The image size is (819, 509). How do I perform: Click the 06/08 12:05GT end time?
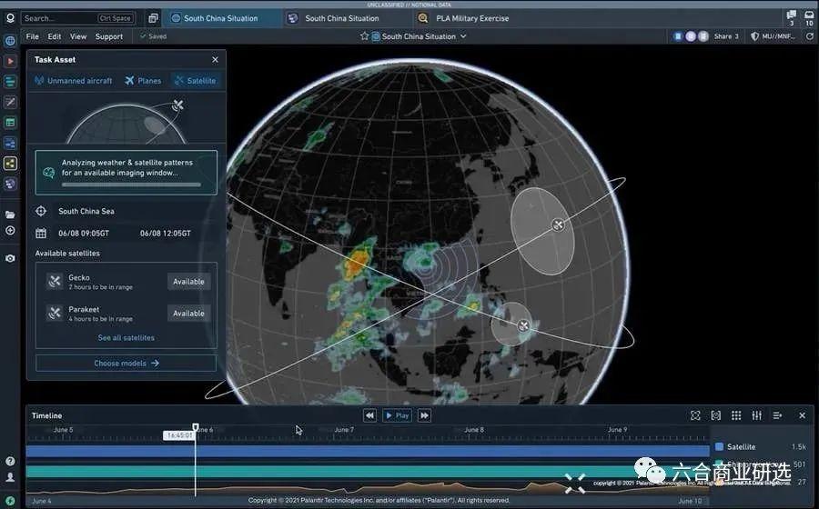(165, 233)
